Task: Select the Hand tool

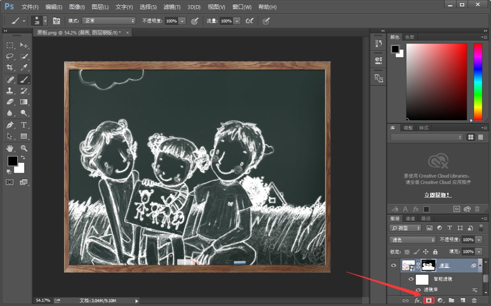Action: (10, 148)
